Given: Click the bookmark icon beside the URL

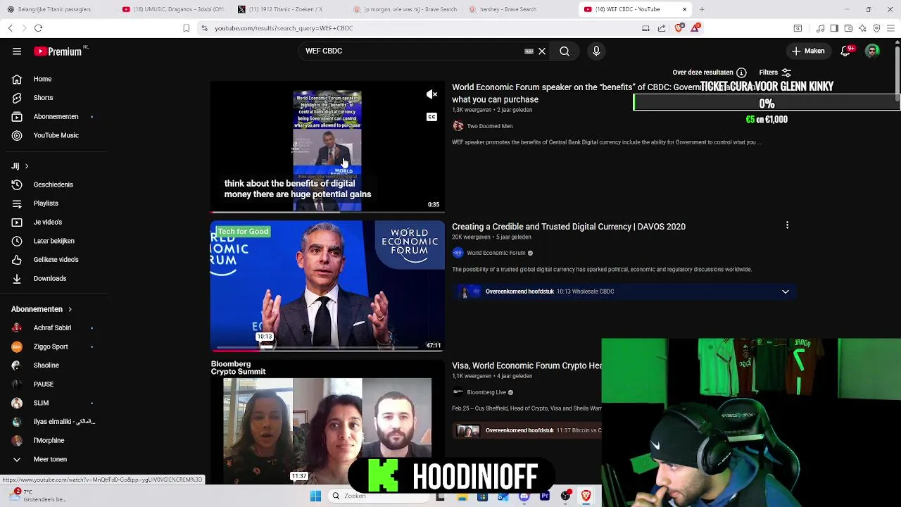Looking at the screenshot, I should [186, 28].
